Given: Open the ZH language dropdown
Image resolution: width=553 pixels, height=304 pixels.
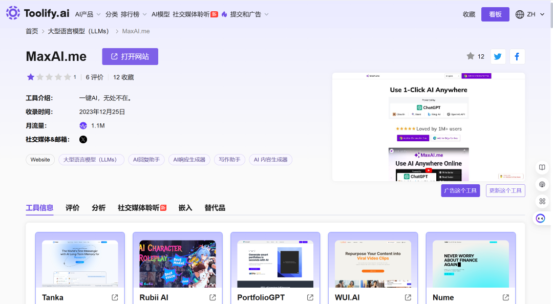Looking at the screenshot, I should [536, 14].
